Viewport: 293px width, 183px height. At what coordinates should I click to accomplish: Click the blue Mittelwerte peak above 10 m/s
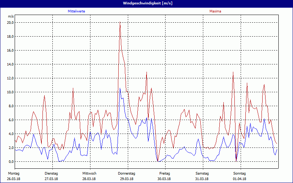[x=120, y=88]
